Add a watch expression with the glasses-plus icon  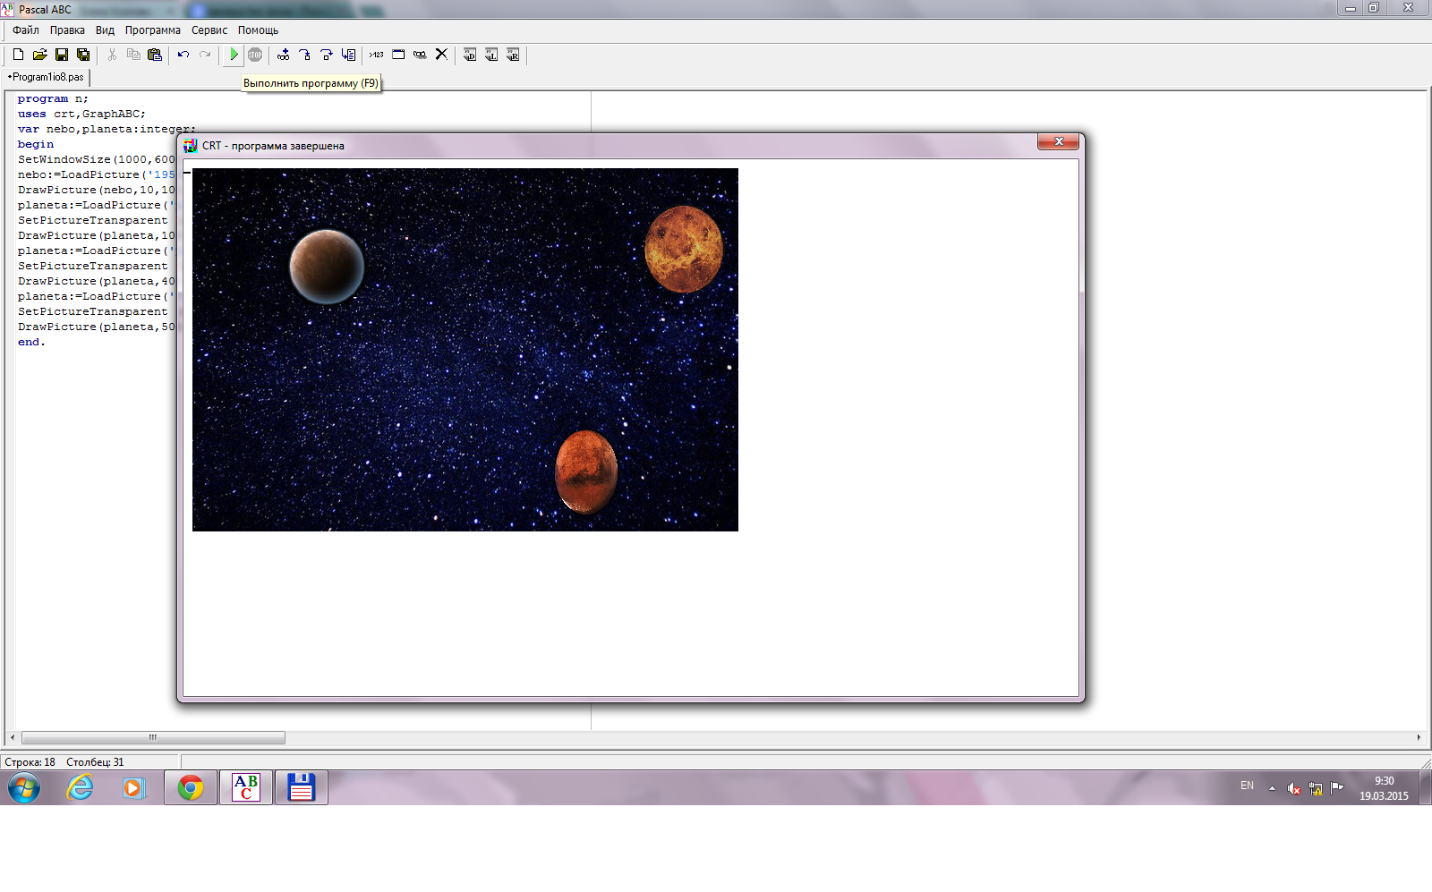click(284, 55)
